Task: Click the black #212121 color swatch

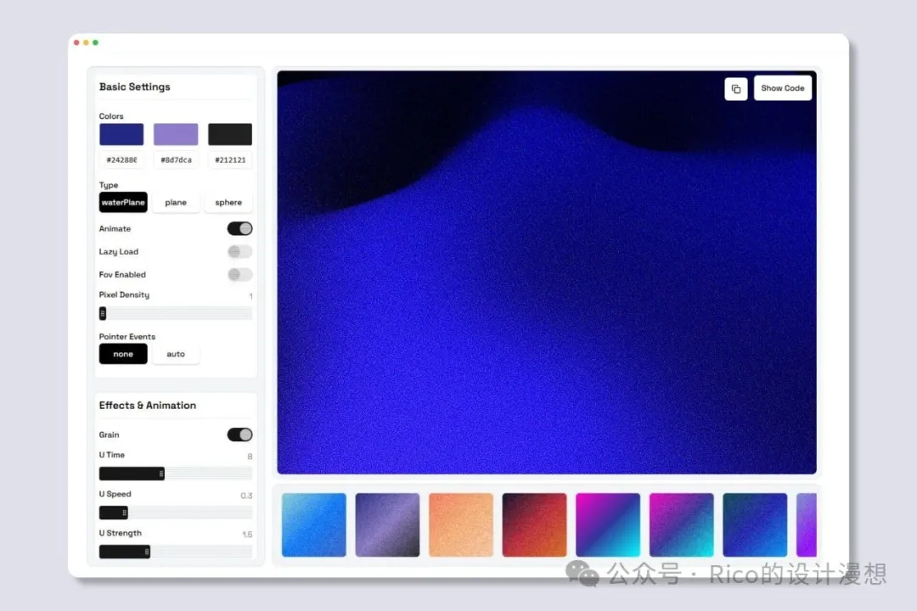Action: (230, 135)
